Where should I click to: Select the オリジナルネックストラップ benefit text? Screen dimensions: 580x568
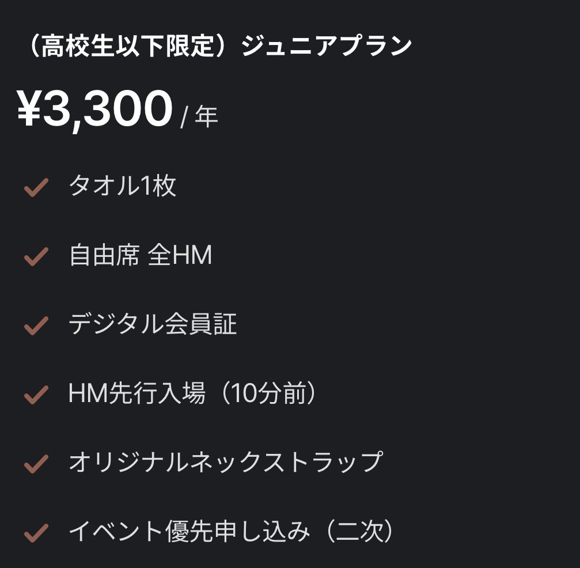click(225, 462)
